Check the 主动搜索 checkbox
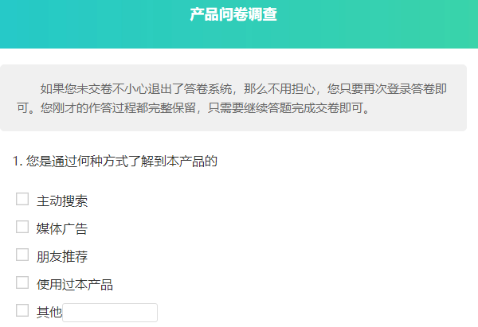This screenshot has width=478, height=327. (x=22, y=199)
